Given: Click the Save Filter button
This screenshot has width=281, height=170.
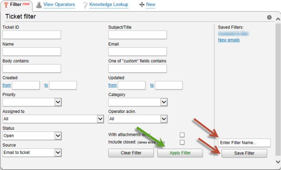Looking at the screenshot, I should coord(244,153).
